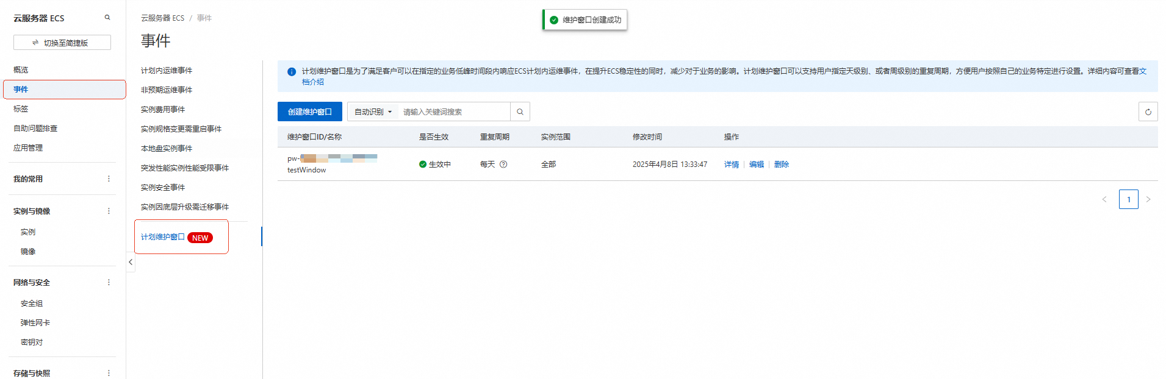Open 密钥对 in the sidebar

pos(32,342)
